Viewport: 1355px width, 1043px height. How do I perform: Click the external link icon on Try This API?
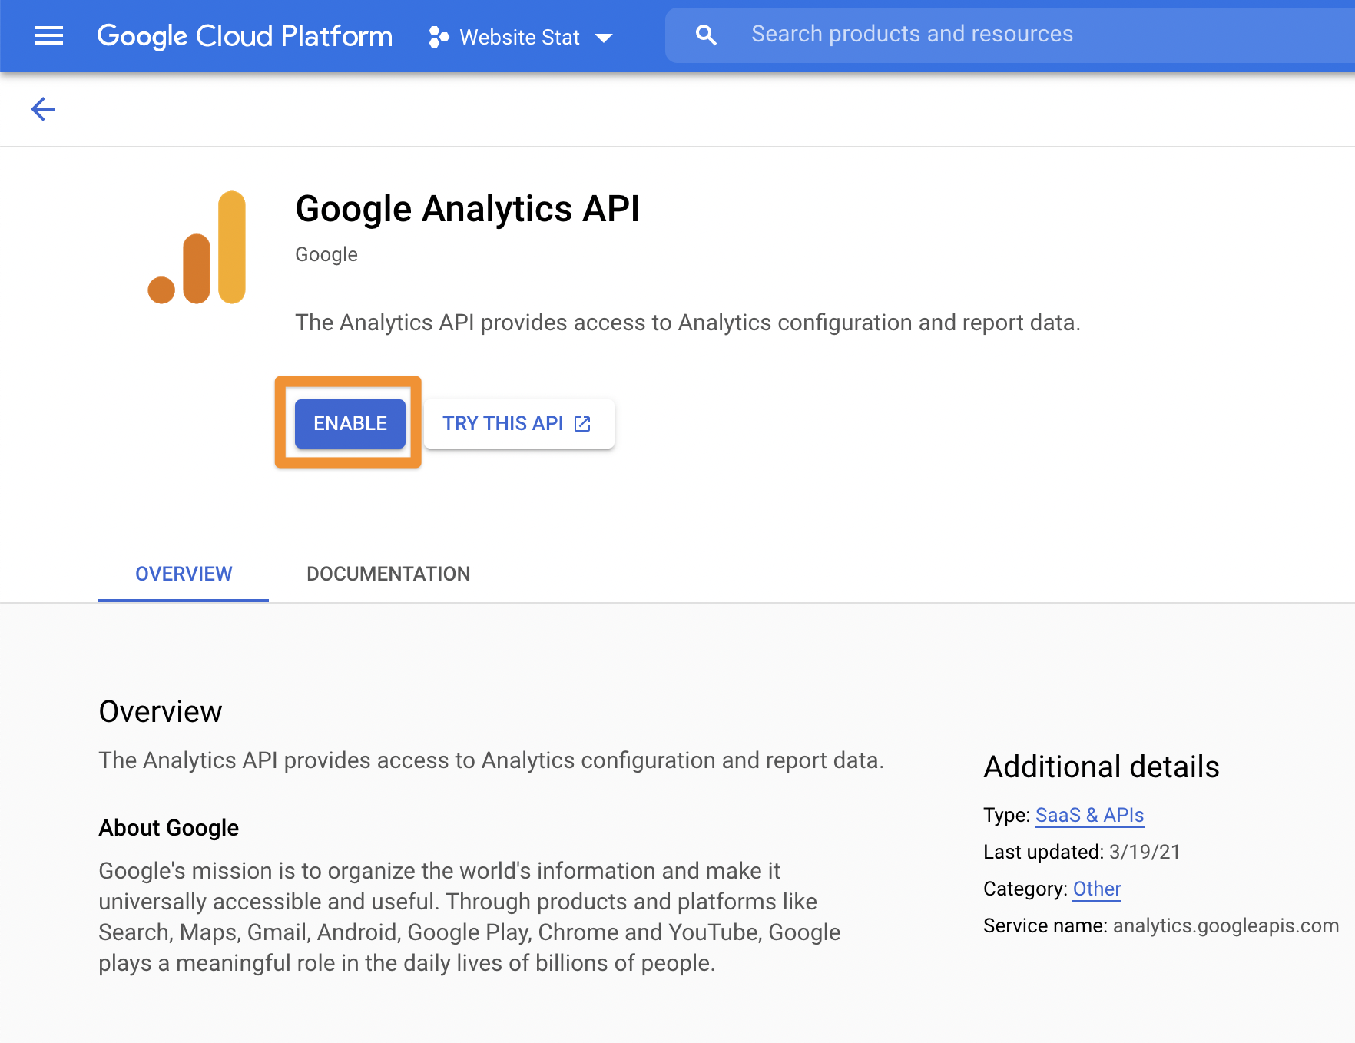coord(582,423)
